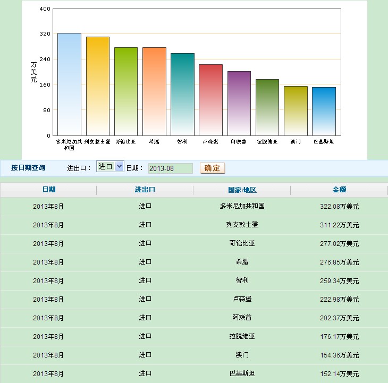Click the date field showing 2013-08
The height and width of the screenshot is (383, 388).
170,168
